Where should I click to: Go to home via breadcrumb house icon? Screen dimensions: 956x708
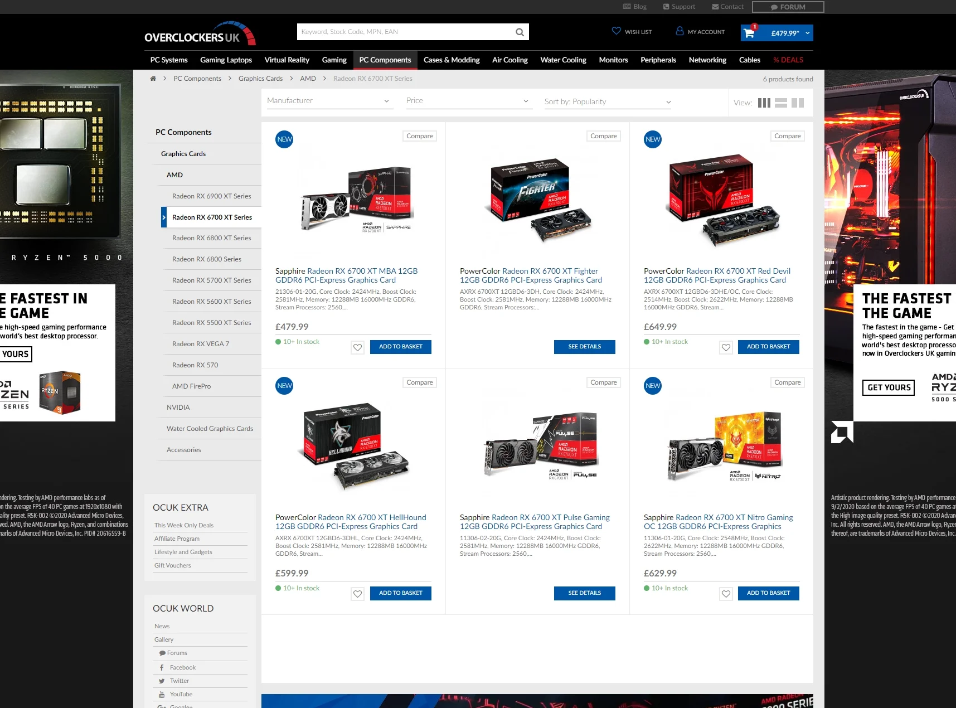[x=153, y=79]
